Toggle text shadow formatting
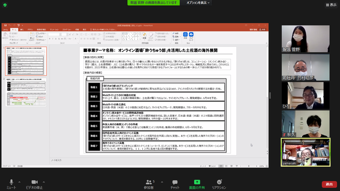This screenshot has width=340, height=191. click(x=59, y=39)
